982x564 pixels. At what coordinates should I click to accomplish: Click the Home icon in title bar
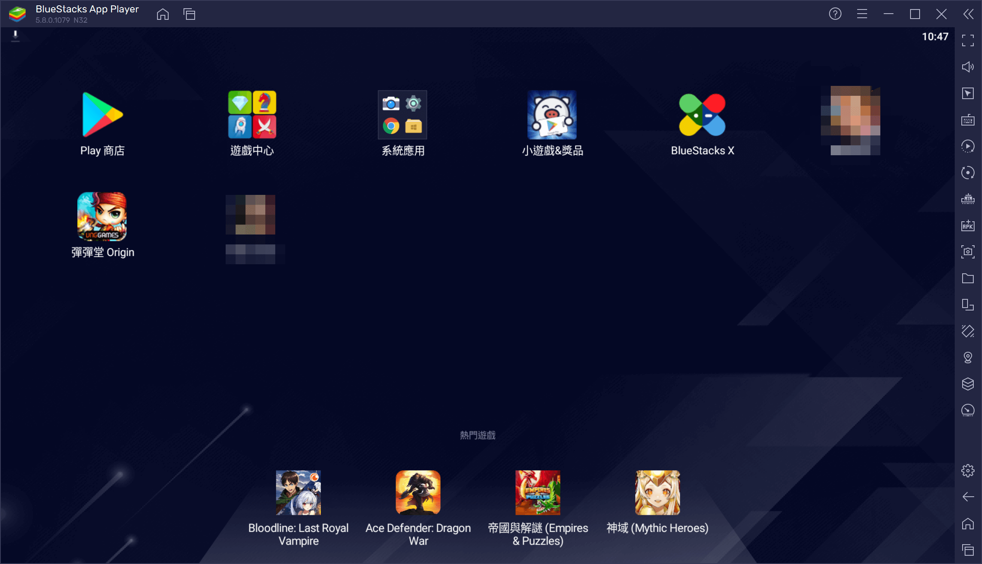coord(163,14)
